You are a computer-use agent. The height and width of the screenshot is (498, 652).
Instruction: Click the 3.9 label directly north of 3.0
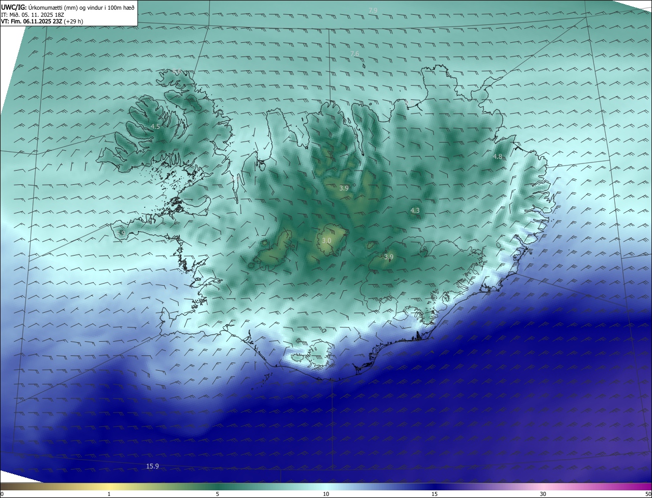pyautogui.click(x=344, y=188)
